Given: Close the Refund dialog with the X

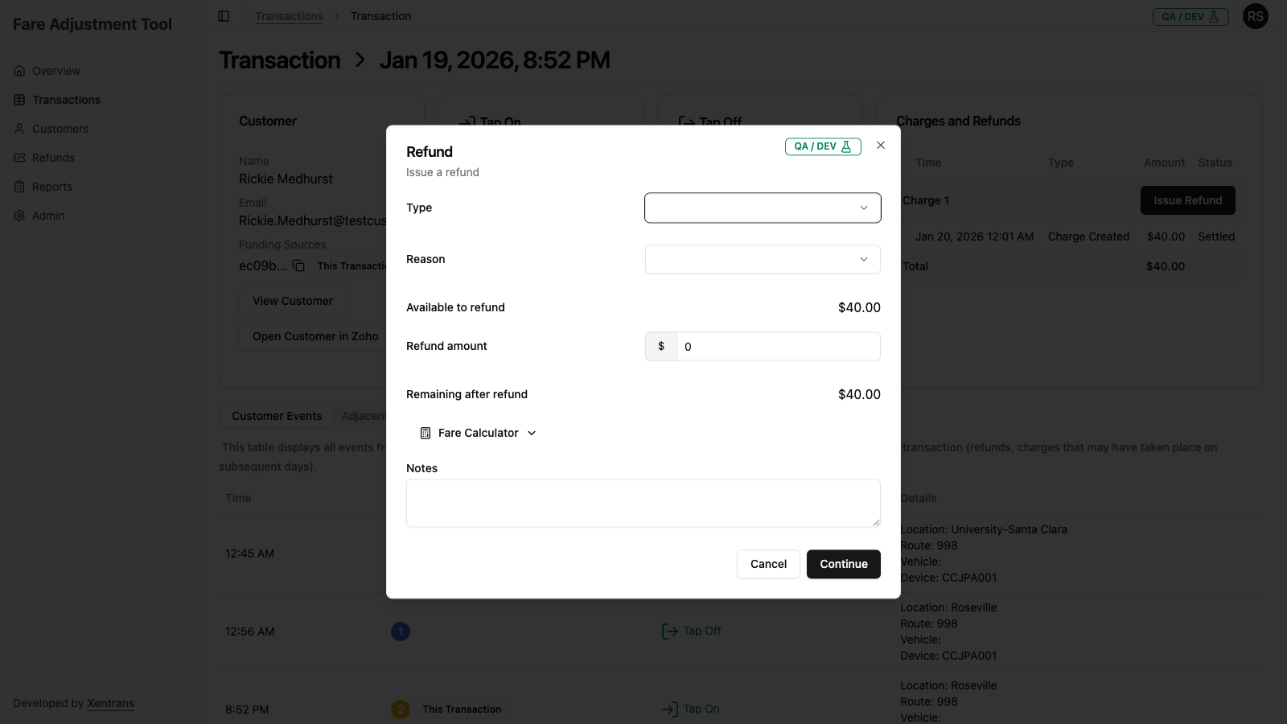Looking at the screenshot, I should pos(880,146).
